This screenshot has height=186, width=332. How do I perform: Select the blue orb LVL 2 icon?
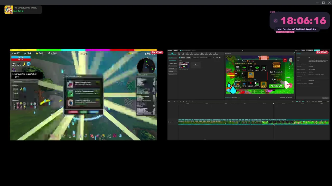click(29, 64)
